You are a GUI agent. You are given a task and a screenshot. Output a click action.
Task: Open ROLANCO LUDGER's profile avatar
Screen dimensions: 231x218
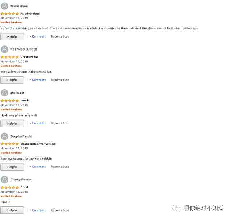tap(4, 49)
